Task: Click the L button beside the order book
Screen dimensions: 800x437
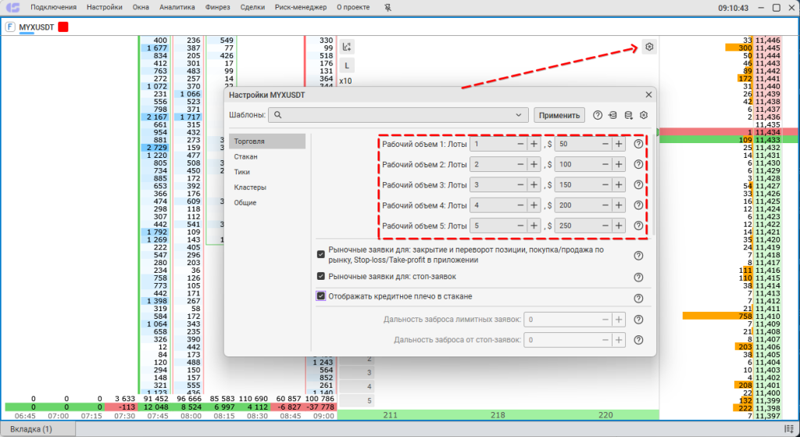Action: coord(347,66)
